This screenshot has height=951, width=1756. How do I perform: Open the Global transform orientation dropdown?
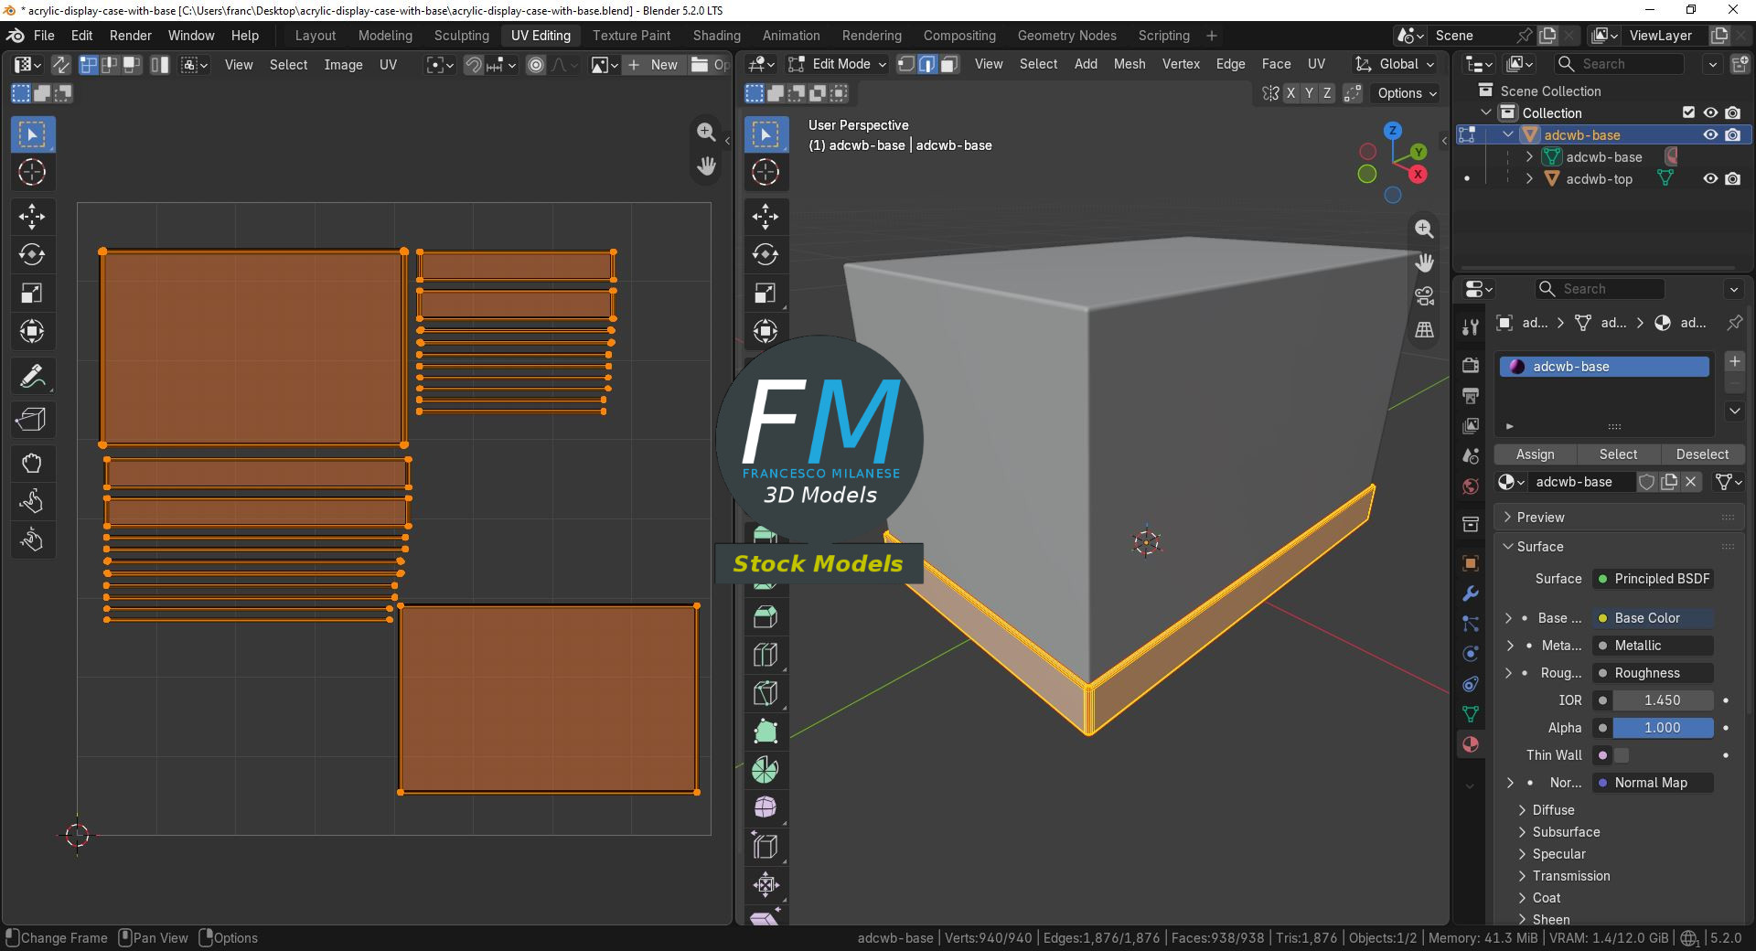pyautogui.click(x=1396, y=64)
